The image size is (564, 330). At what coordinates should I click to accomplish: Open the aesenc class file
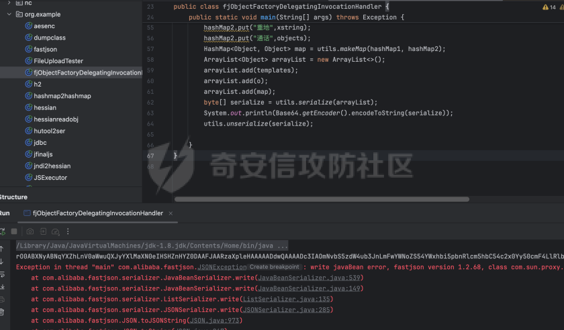click(44, 26)
